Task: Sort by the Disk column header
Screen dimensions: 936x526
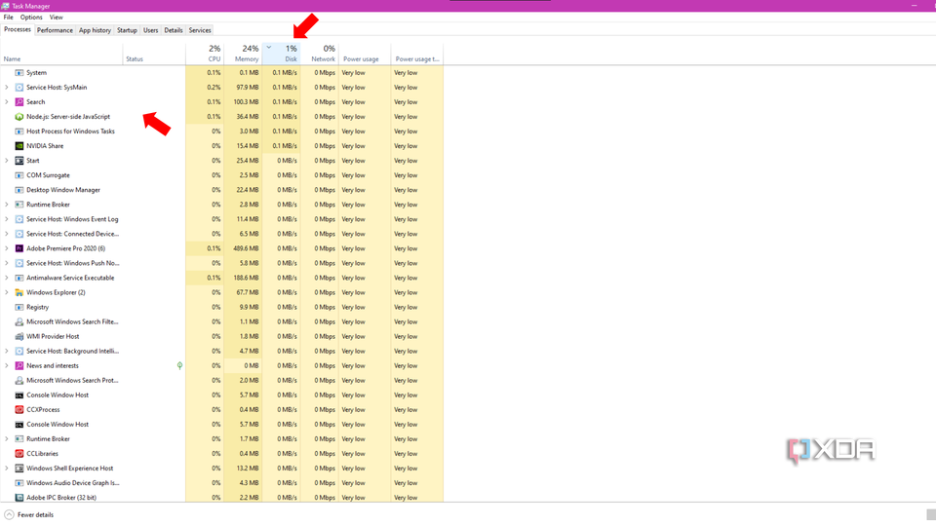Action: pyautogui.click(x=281, y=53)
